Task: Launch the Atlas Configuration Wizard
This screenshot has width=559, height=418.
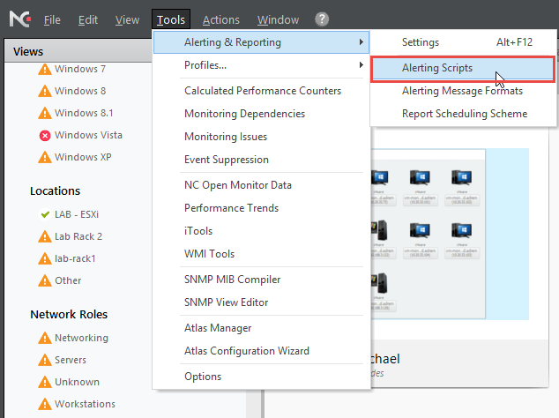Action: [246, 351]
